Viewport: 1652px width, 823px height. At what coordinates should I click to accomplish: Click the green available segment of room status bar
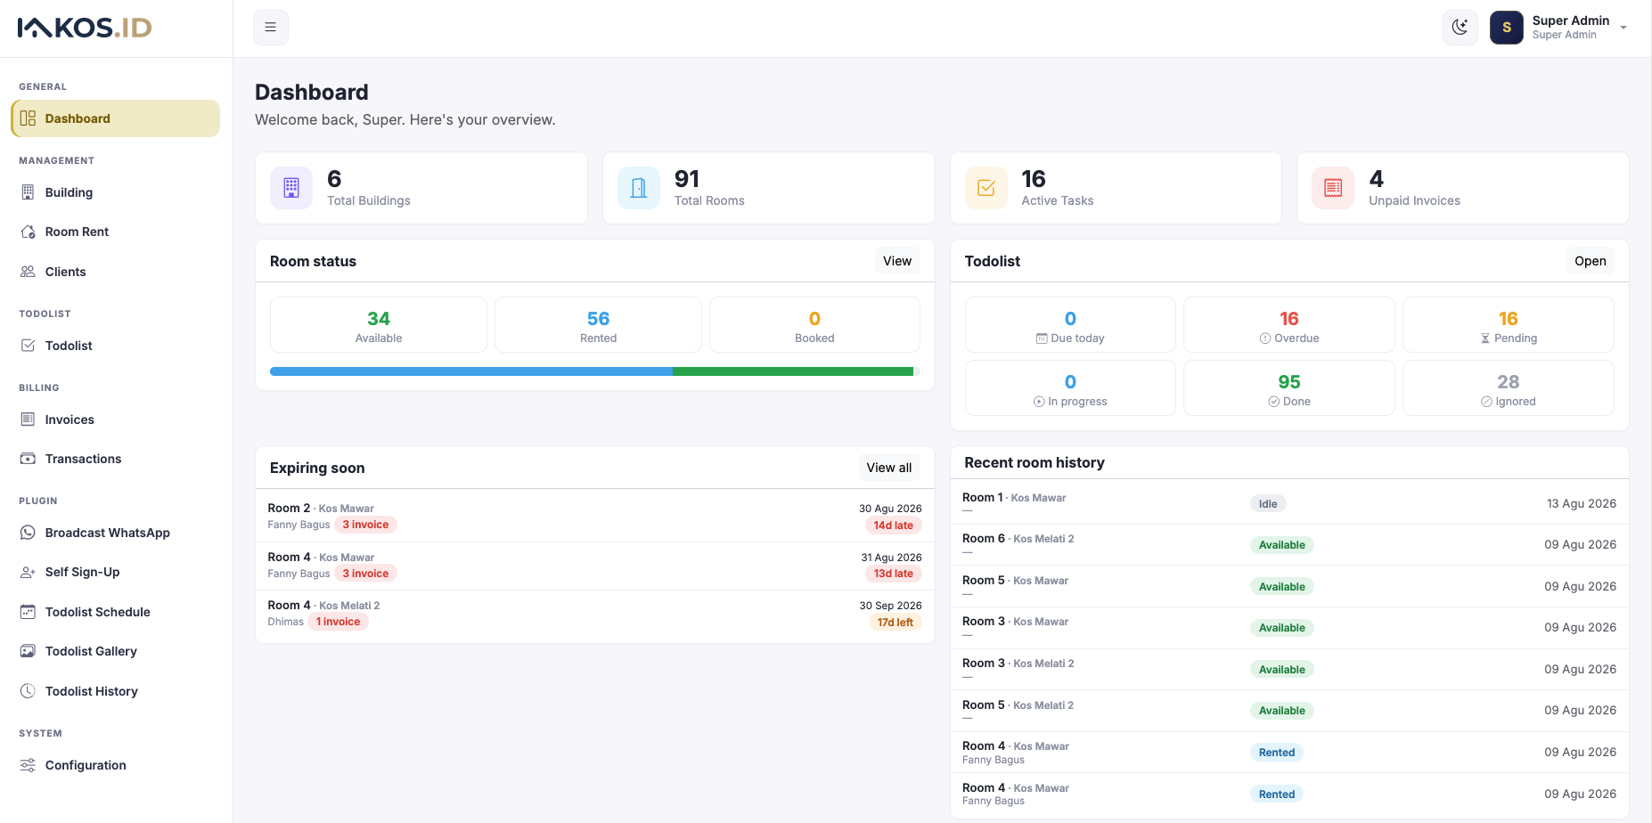point(793,371)
